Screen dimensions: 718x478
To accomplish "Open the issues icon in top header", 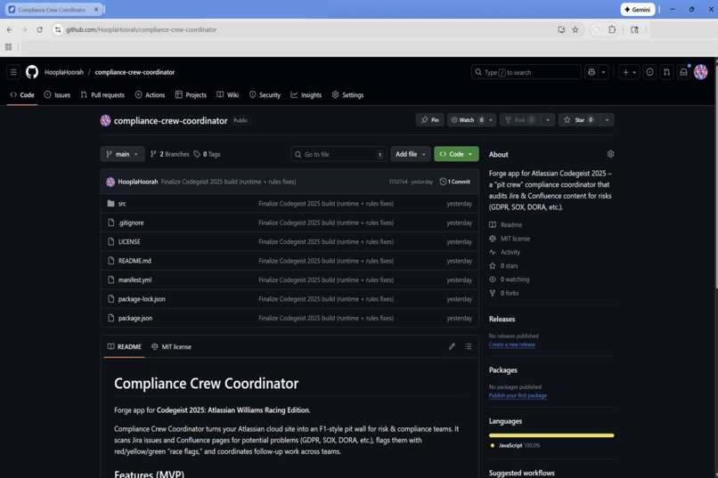I will 649,72.
